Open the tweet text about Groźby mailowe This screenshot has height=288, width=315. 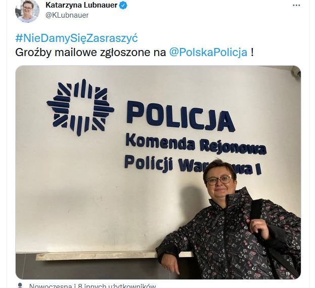point(91,53)
